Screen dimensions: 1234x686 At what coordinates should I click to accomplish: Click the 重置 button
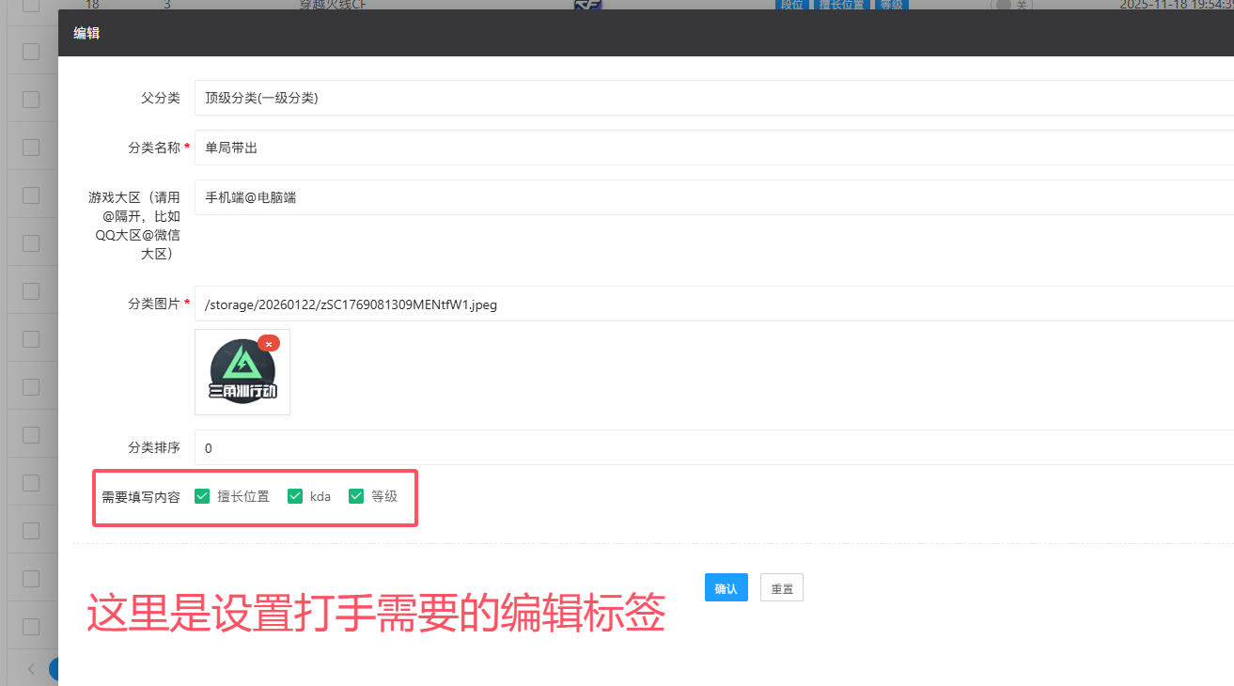click(x=782, y=588)
